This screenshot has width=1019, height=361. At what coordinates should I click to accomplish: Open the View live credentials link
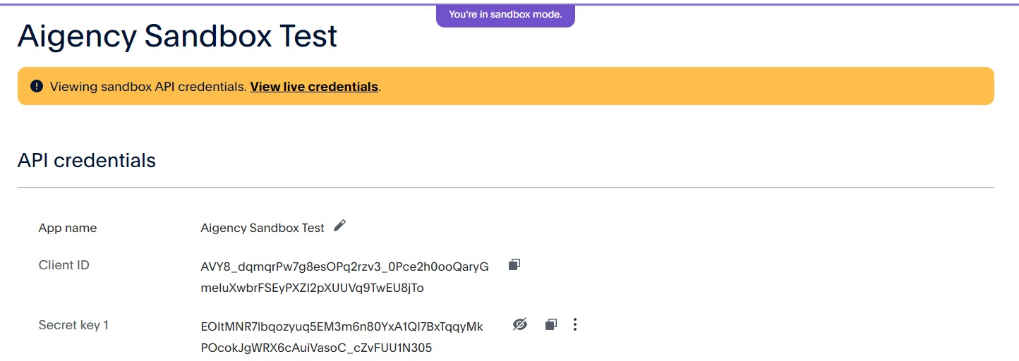(314, 87)
